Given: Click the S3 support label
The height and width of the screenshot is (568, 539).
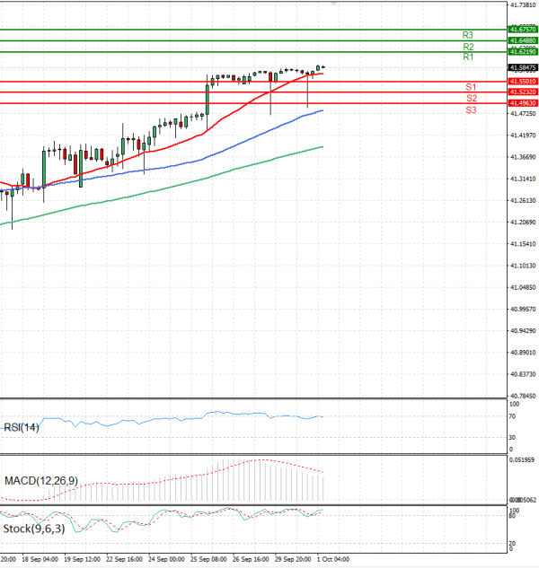Looking at the screenshot, I should point(471,109).
